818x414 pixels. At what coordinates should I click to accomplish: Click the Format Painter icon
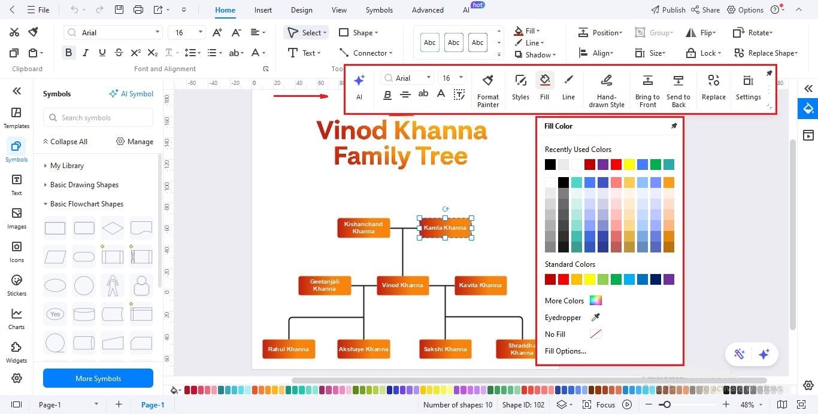tap(487, 88)
